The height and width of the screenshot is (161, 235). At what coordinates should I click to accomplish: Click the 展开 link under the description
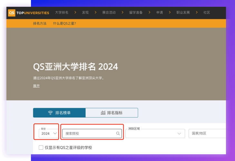[x=36, y=86]
